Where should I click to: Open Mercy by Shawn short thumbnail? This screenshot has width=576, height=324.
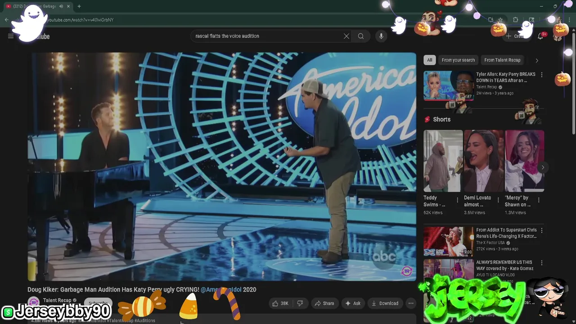525,161
